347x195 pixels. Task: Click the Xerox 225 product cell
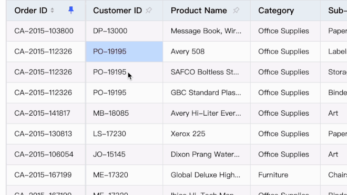pyautogui.click(x=207, y=134)
